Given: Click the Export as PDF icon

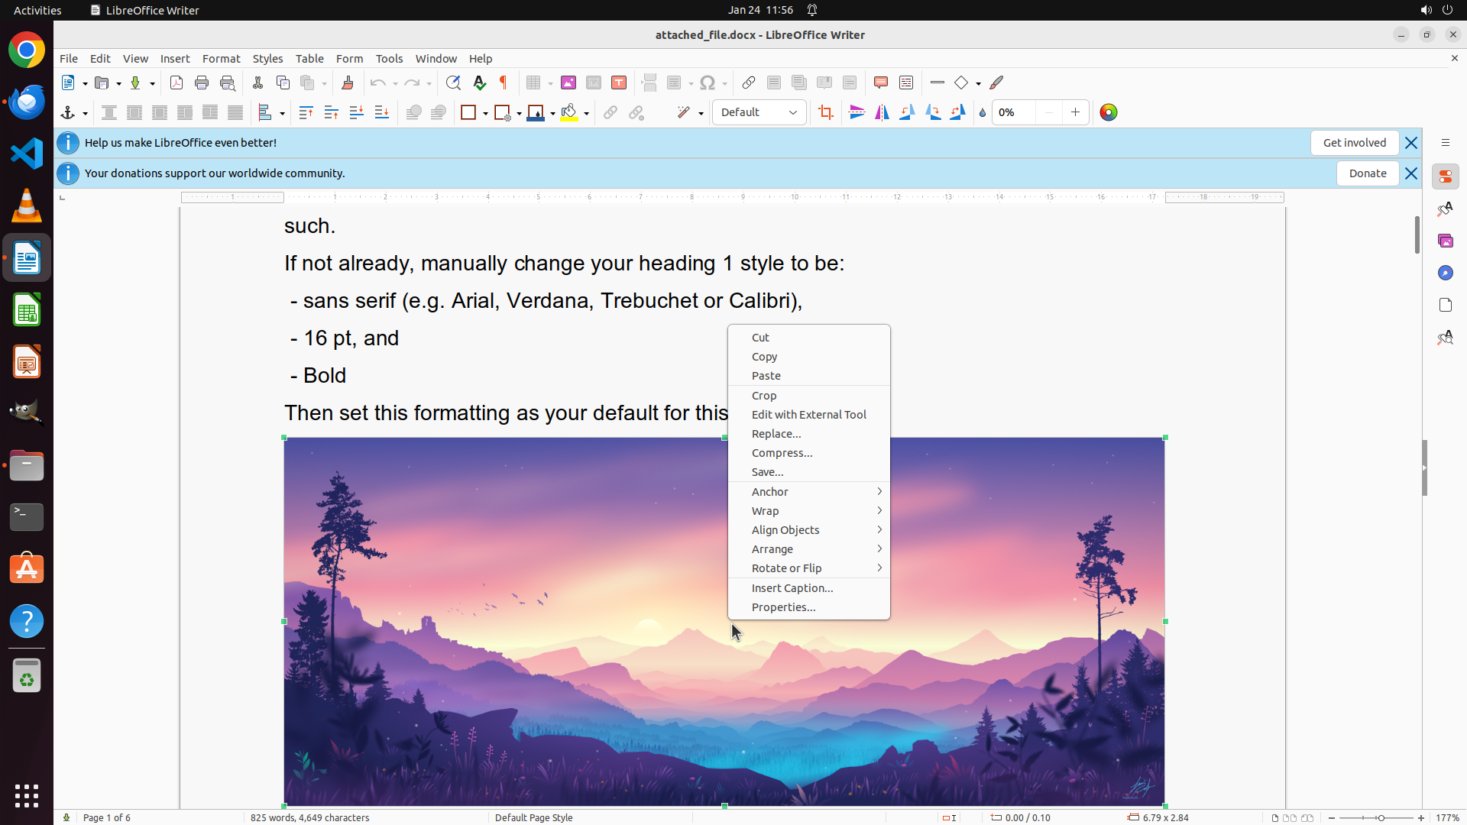Looking at the screenshot, I should point(176,83).
